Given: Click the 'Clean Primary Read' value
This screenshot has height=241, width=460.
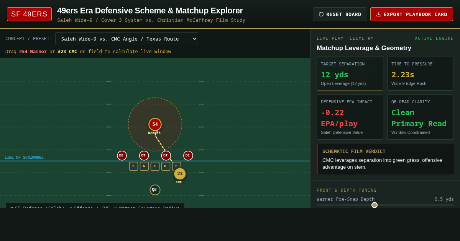Looking at the screenshot, I should (419, 118).
